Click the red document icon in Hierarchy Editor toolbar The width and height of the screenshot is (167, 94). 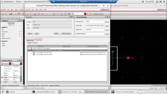(65, 14)
